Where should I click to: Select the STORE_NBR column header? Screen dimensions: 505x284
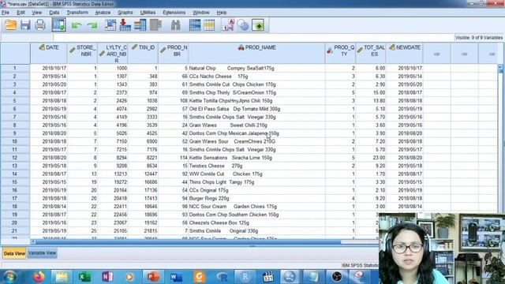[82, 53]
